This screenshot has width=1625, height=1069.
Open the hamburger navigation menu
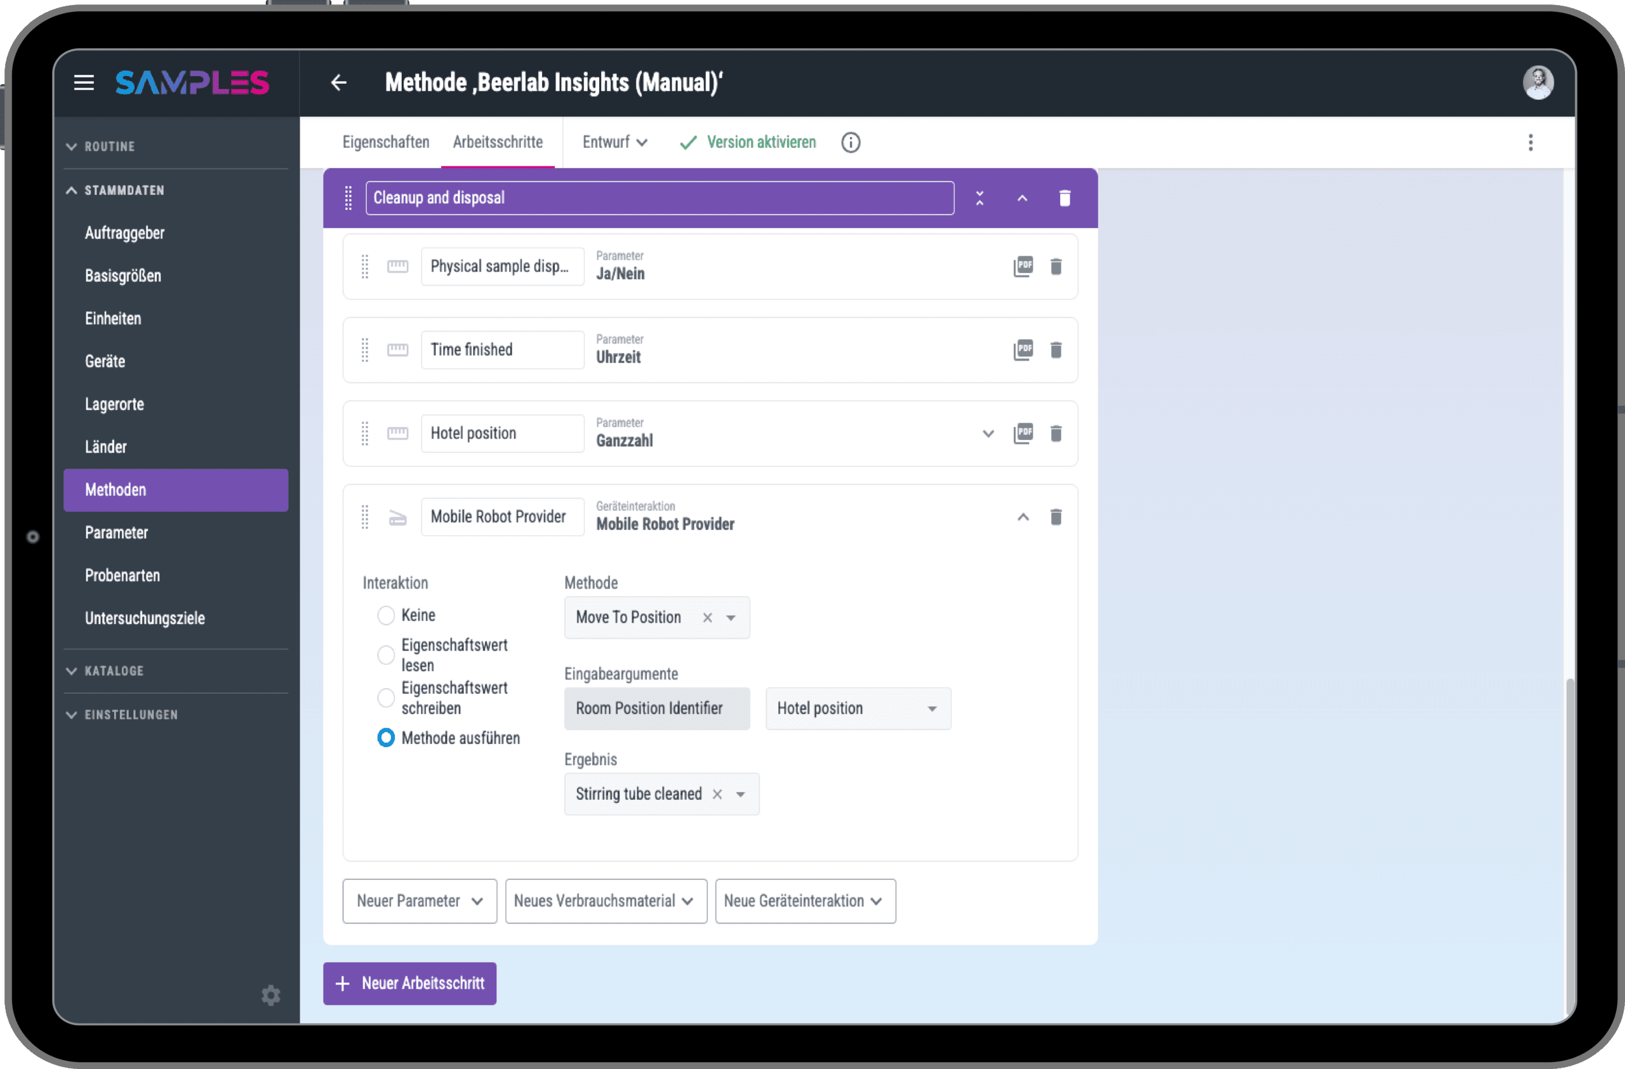pyautogui.click(x=84, y=83)
